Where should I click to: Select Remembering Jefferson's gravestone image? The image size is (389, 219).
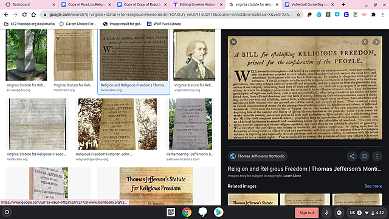(190, 124)
